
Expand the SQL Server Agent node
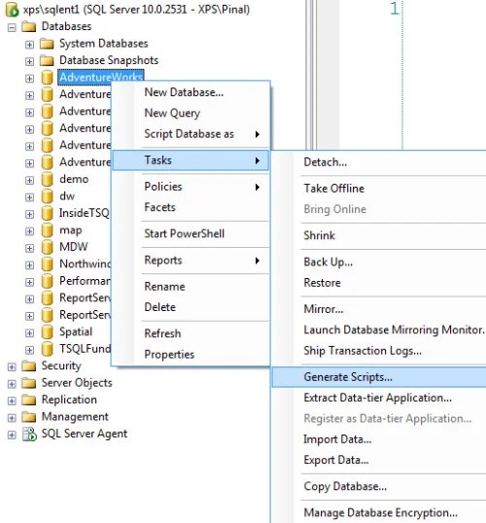[x=12, y=435]
